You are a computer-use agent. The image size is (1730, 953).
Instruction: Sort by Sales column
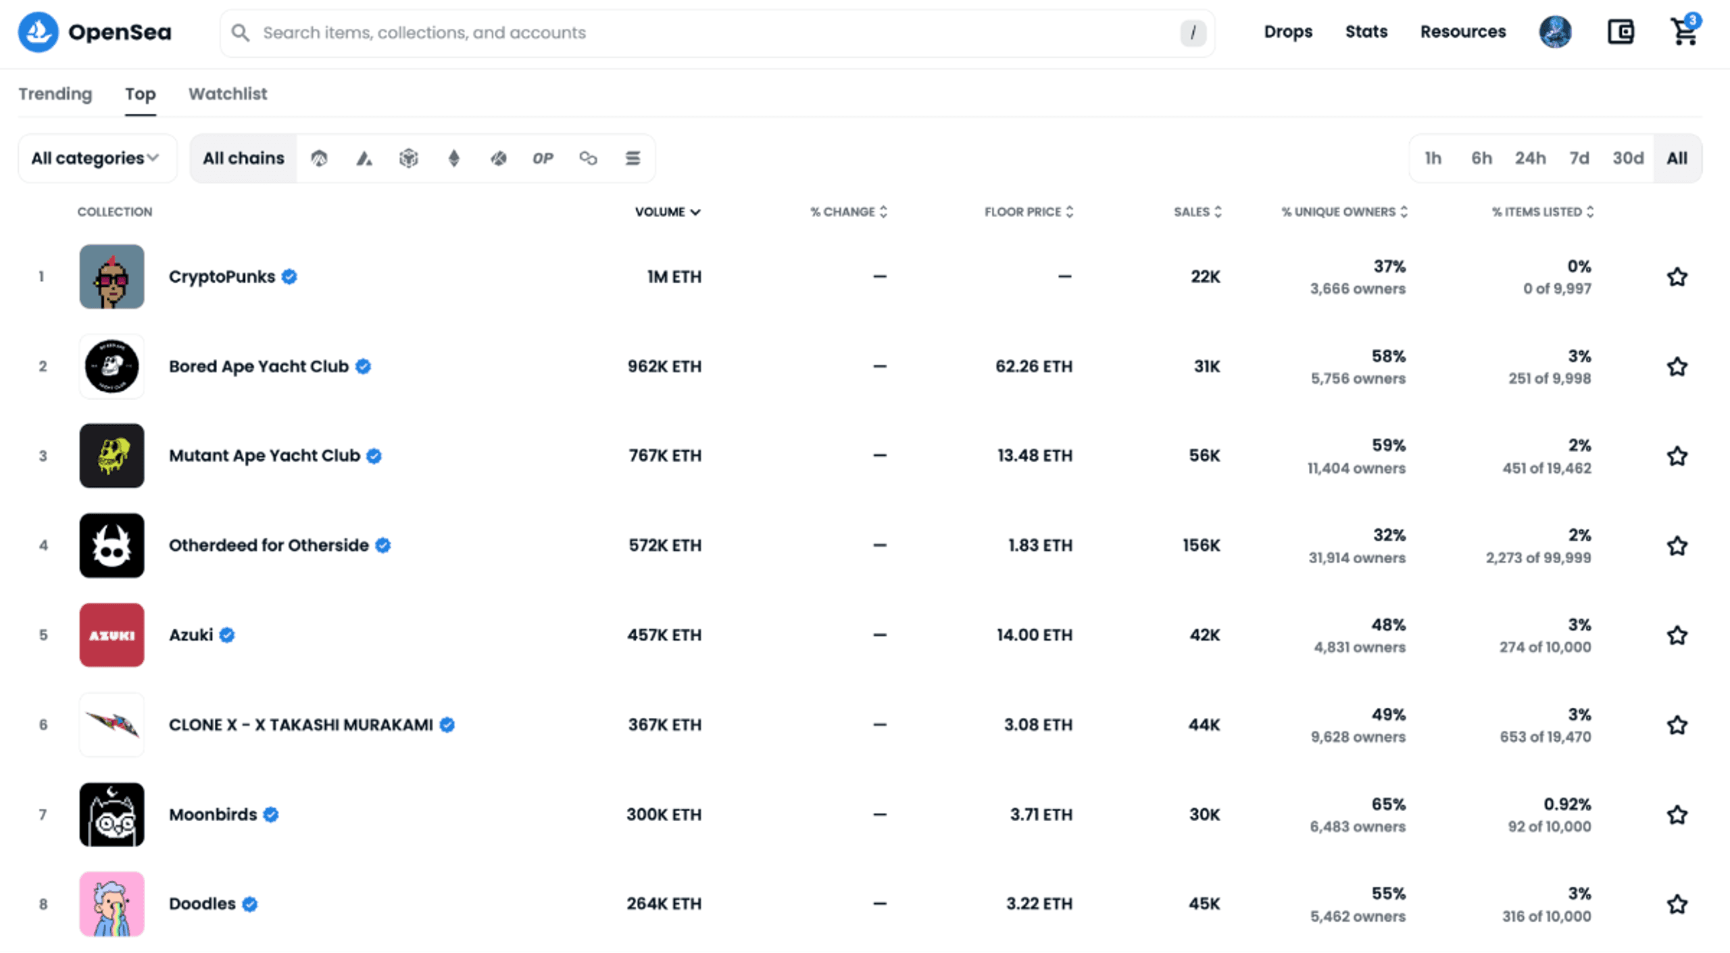click(1197, 212)
